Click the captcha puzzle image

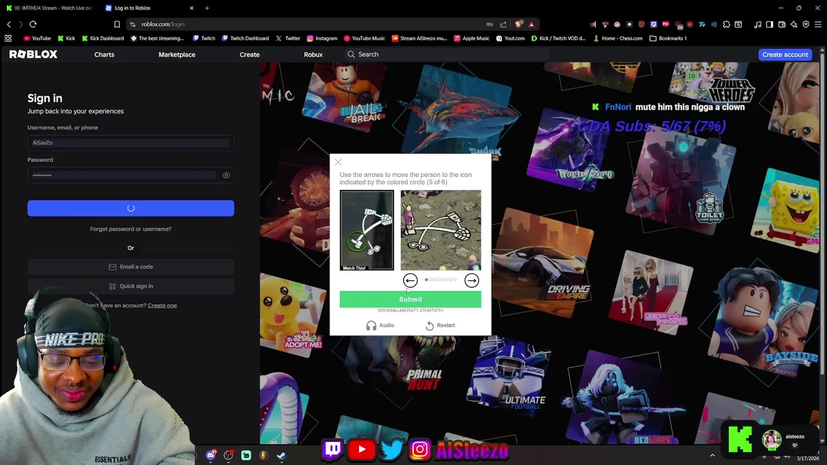[x=441, y=230]
